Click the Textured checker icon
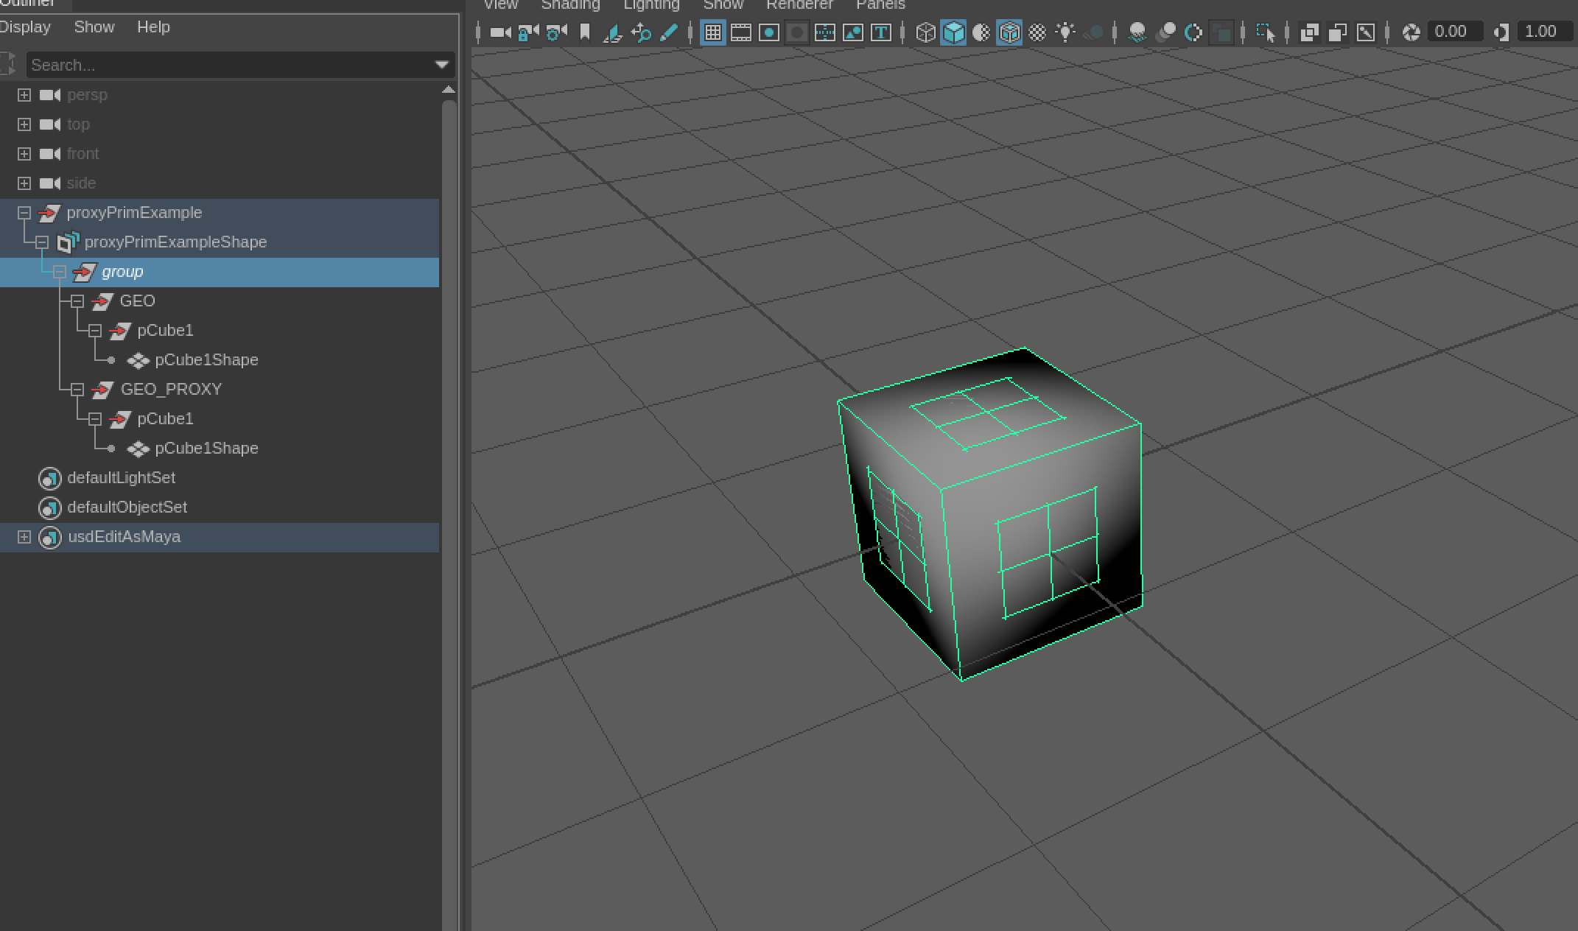 (1037, 32)
